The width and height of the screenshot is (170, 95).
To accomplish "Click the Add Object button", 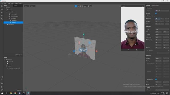I will pyautogui.click(x=18, y=55).
